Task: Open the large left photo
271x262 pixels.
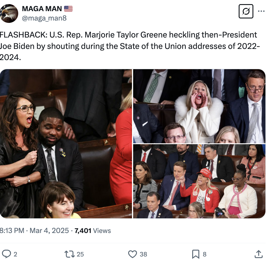Action: pyautogui.click(x=66, y=144)
